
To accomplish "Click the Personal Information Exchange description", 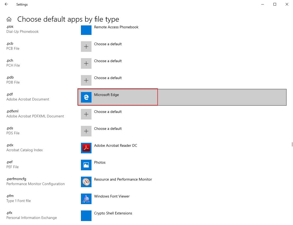I will pos(31,218).
